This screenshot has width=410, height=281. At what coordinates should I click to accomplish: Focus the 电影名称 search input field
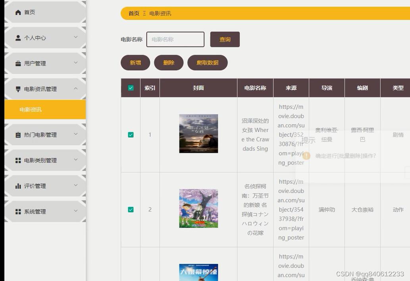(175, 39)
